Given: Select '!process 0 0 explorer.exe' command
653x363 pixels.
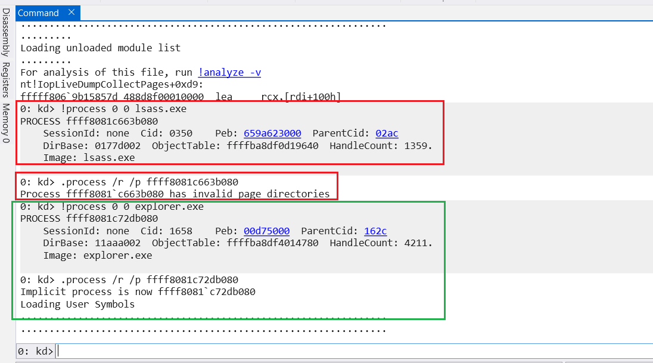Looking at the screenshot, I should tap(132, 206).
